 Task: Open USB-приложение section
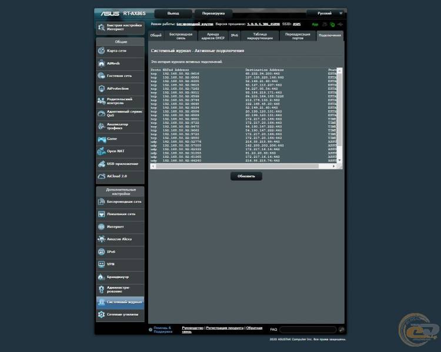pyautogui.click(x=120, y=164)
